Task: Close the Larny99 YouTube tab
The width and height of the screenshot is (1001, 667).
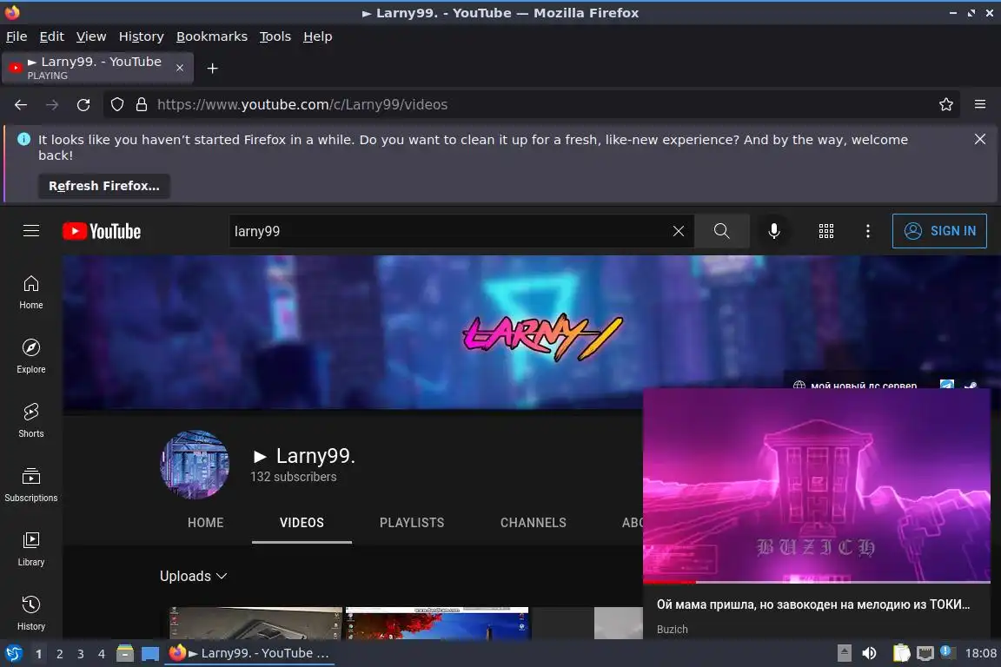Action: (x=180, y=68)
